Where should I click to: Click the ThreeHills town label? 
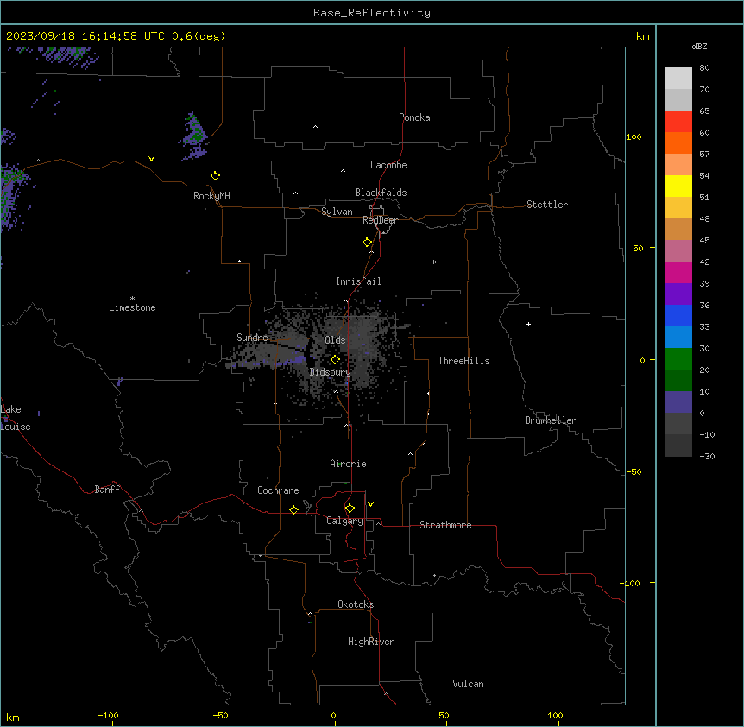(x=463, y=361)
